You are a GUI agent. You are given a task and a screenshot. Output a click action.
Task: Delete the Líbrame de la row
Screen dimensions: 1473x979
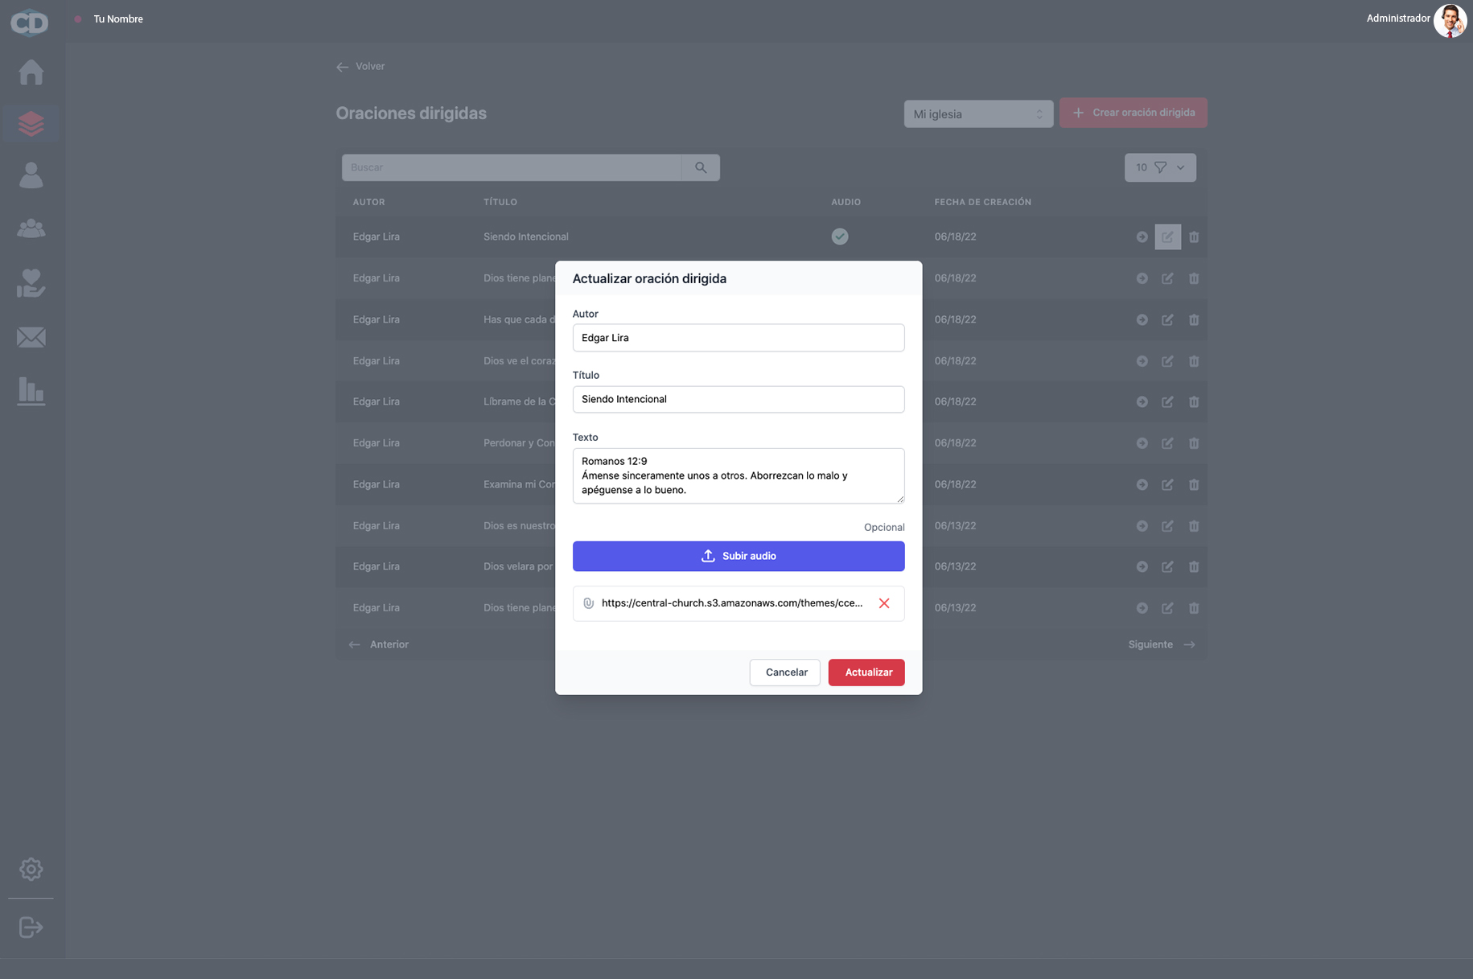tap(1194, 402)
